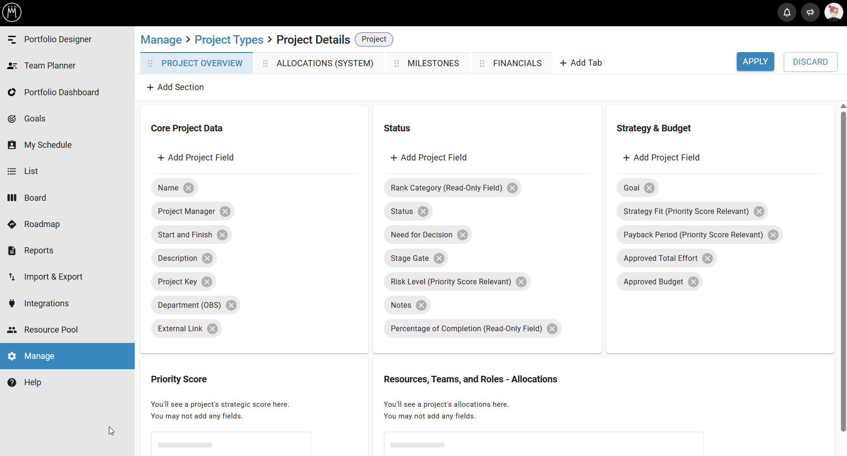Open Goals in sidebar

pyautogui.click(x=67, y=119)
